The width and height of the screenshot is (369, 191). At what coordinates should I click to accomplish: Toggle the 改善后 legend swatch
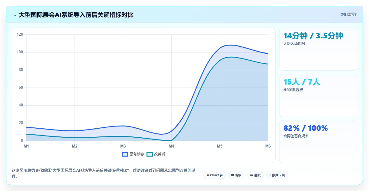150,154
